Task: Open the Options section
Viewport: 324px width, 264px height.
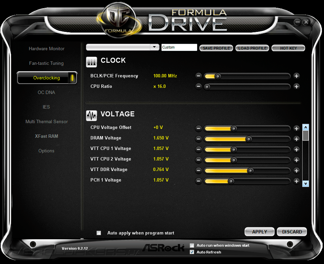Action: [46, 151]
